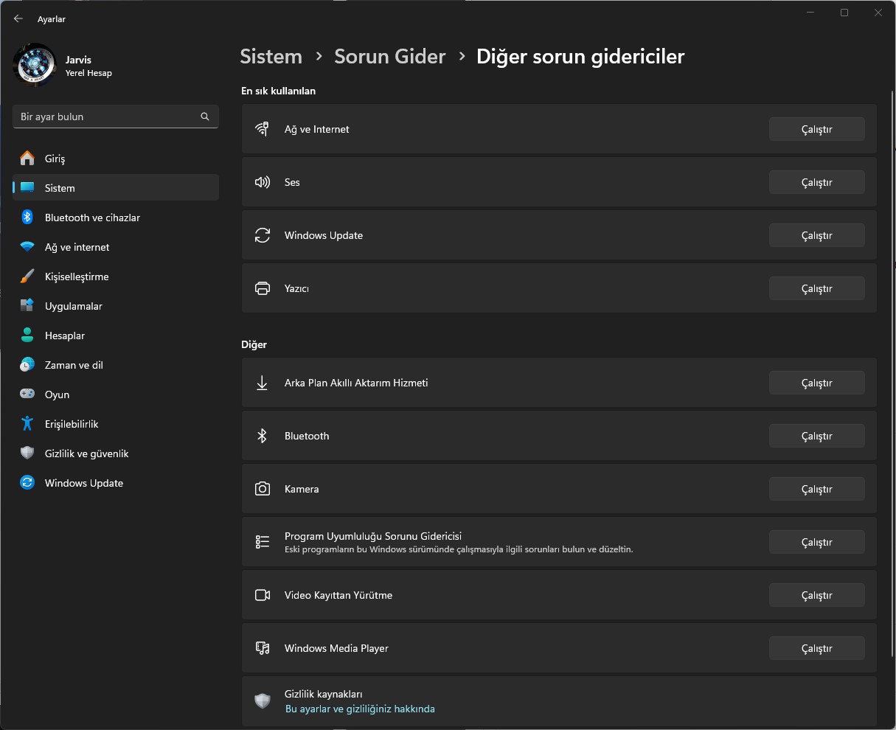Open the Giriş section
The width and height of the screenshot is (896, 730).
click(x=116, y=159)
